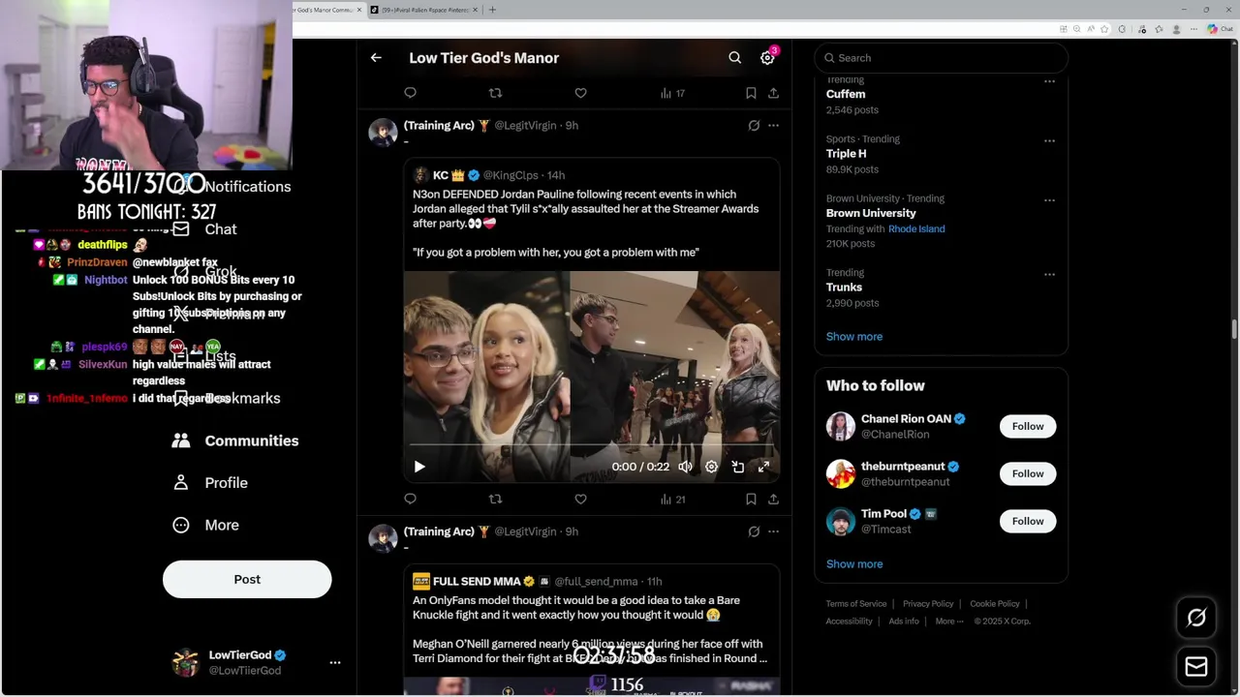Open Privacy Policy link
Screen dimensions: 1240x697
pos(928,604)
